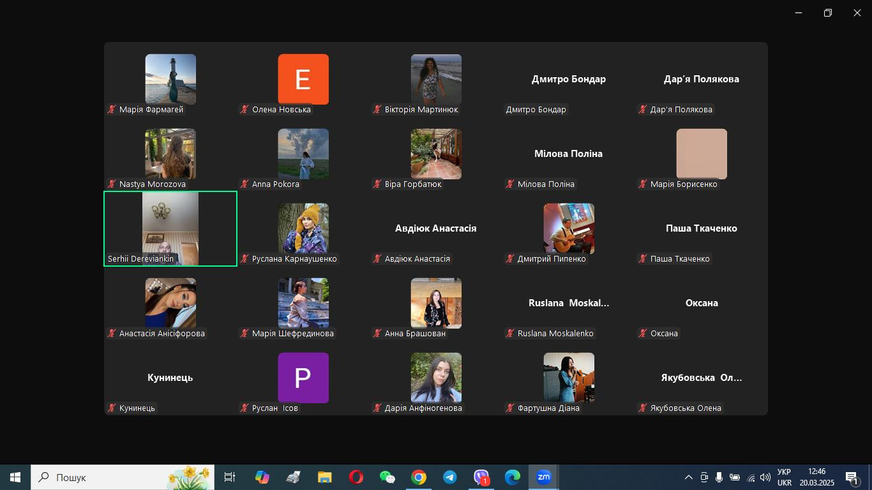Open the volume control in the system tray
Image resolution: width=872 pixels, height=490 pixels.
pos(765,477)
